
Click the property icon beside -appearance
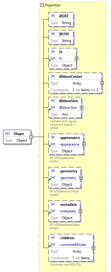53,137
